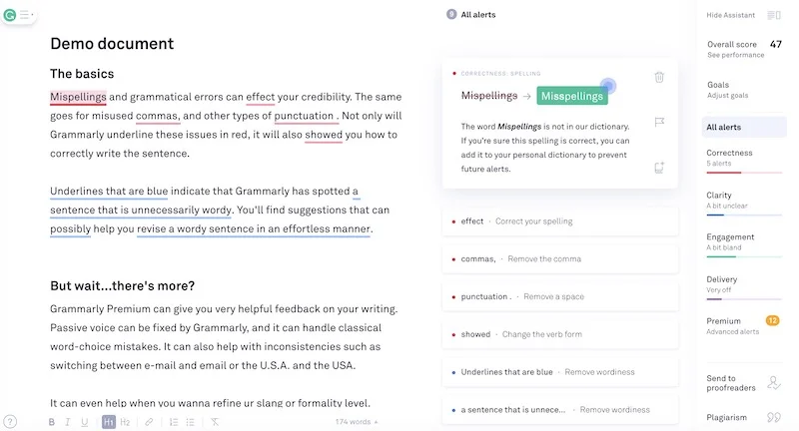Apply italic formatting
This screenshot has height=431, width=799.
click(x=67, y=422)
